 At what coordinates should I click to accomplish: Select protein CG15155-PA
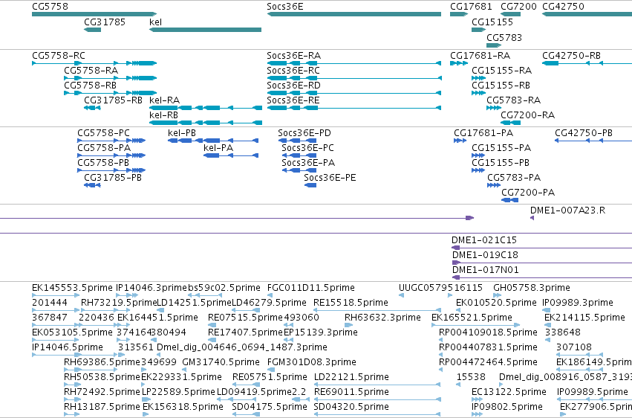[x=478, y=155]
